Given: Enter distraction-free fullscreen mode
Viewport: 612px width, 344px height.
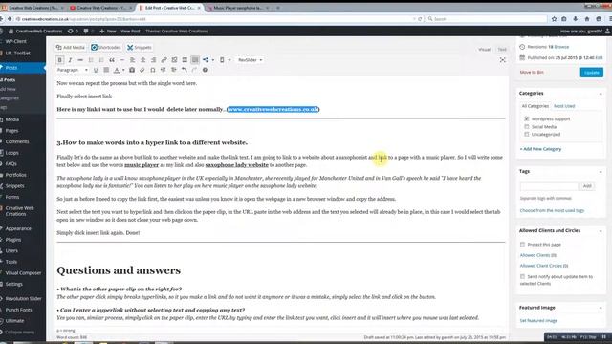Looking at the screenshot, I should [503, 60].
